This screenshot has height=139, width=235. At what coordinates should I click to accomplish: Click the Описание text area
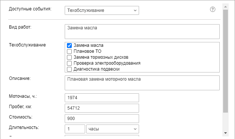click(x=142, y=83)
